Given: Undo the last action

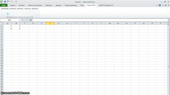Looking at the screenshot, I should pos(8,1).
